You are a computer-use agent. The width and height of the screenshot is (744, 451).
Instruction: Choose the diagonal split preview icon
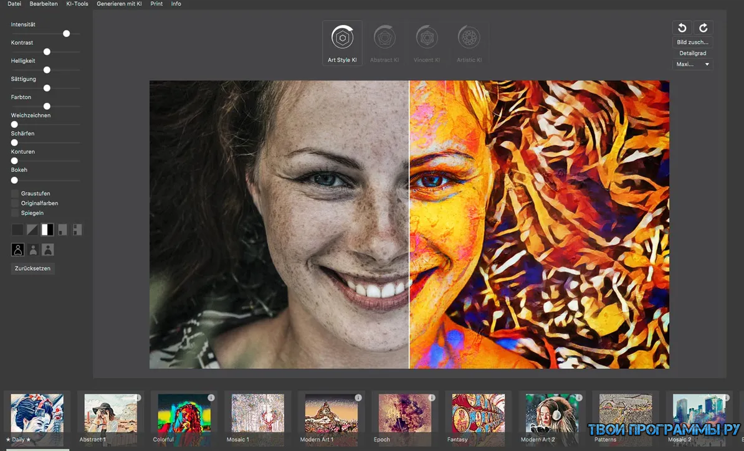(32, 229)
